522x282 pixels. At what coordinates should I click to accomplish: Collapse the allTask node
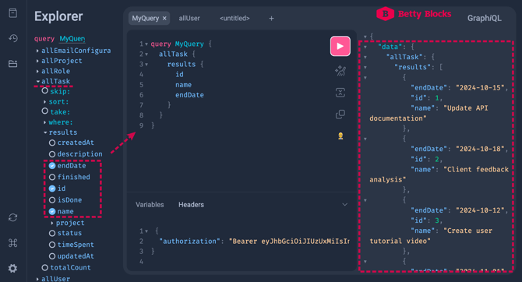(37, 81)
